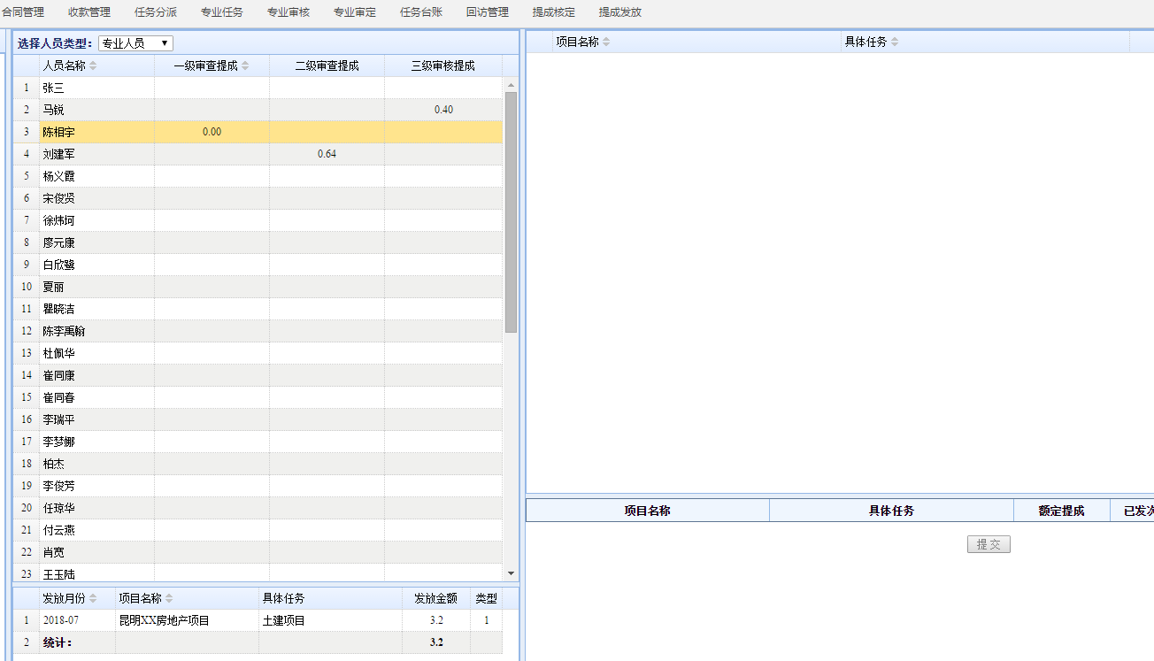Select the 昆明XX房地产项目 payment row

coord(165,620)
